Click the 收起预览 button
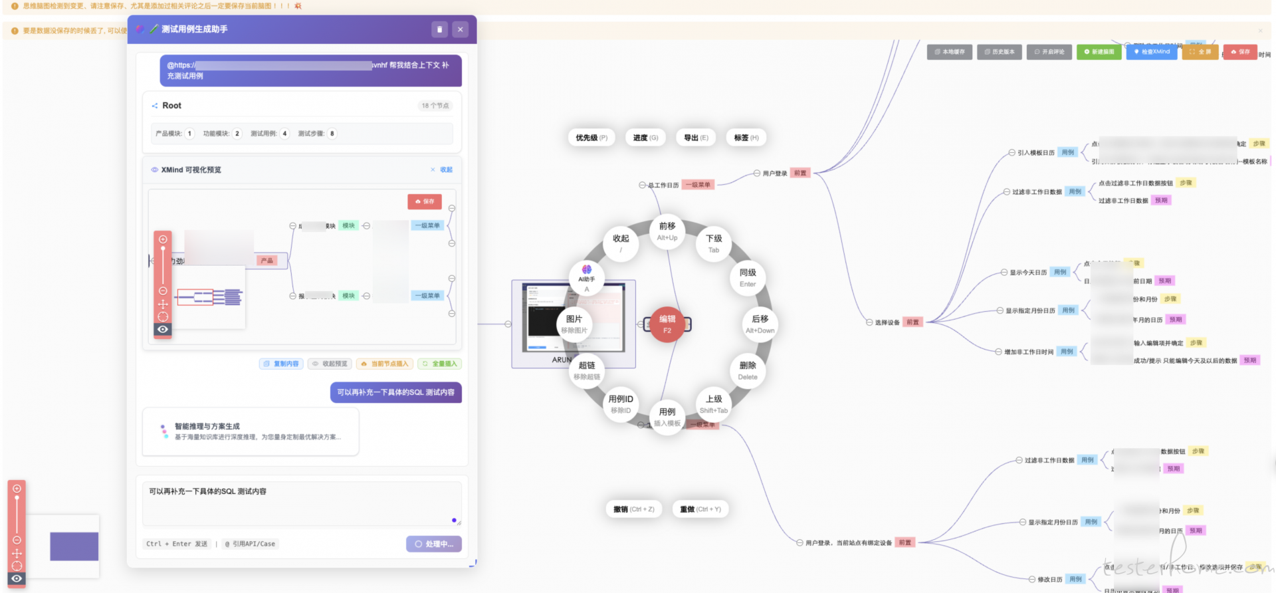This screenshot has height=593, width=1276. point(330,364)
